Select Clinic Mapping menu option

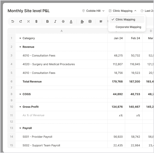pos(127,20)
